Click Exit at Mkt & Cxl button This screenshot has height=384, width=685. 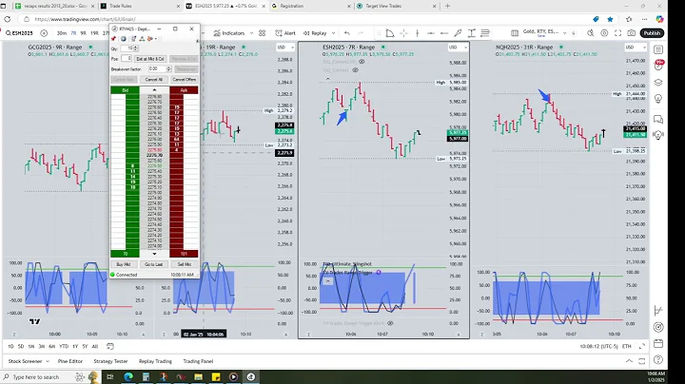pos(150,59)
